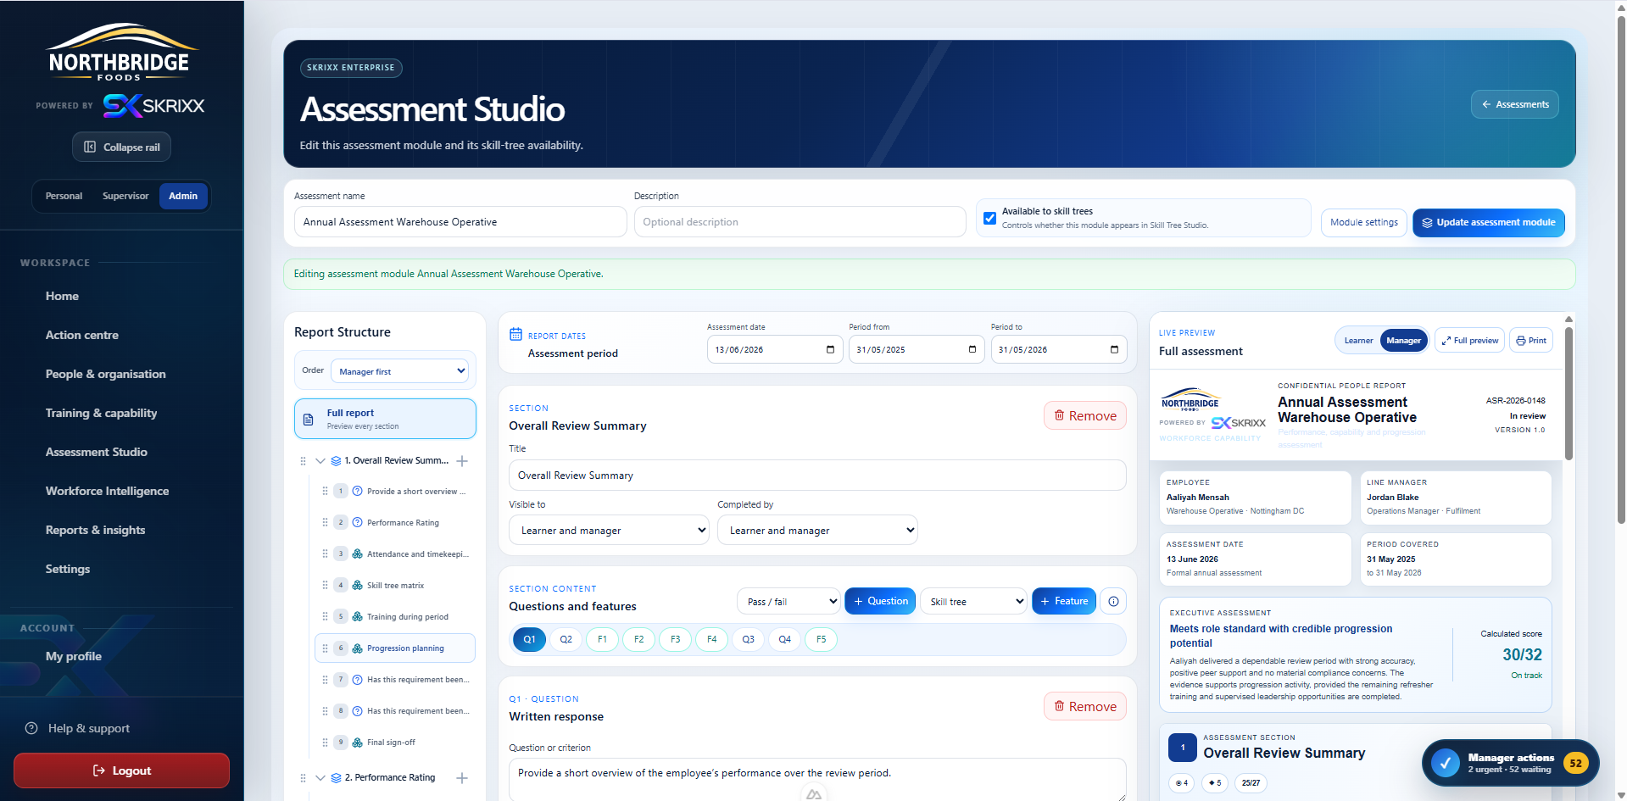1627x801 pixels.
Task: Click drag handle for Training during period item
Action: point(325,616)
